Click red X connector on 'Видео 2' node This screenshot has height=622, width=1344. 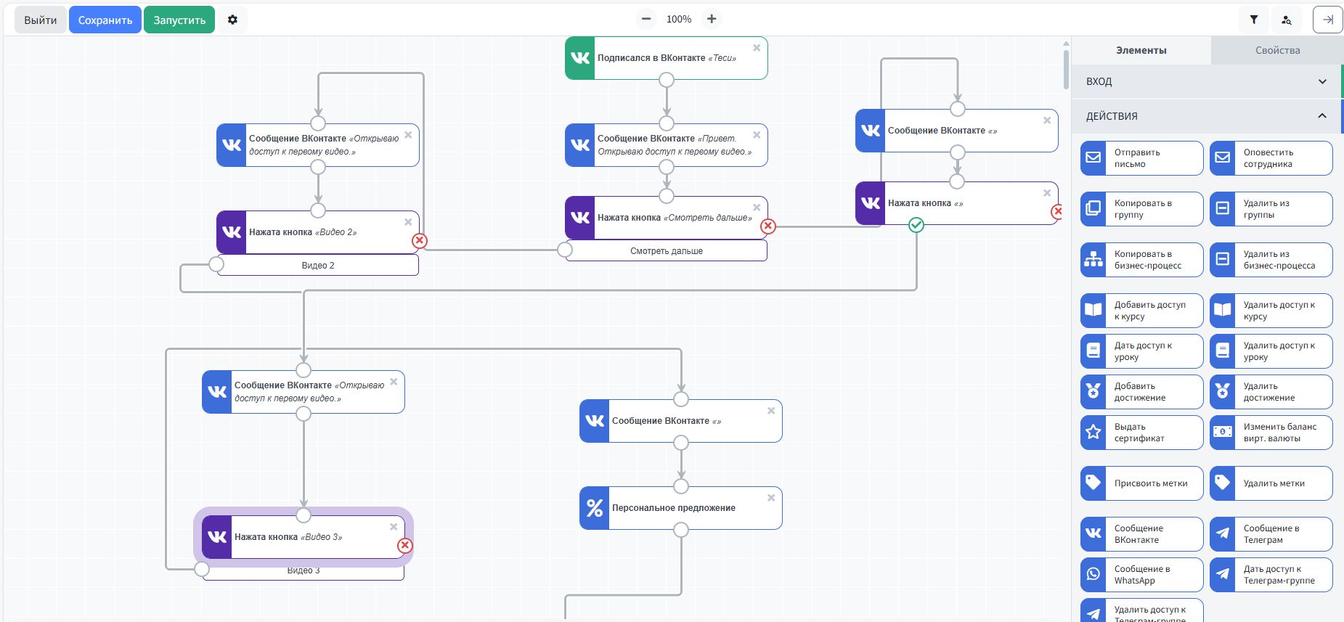click(x=420, y=241)
